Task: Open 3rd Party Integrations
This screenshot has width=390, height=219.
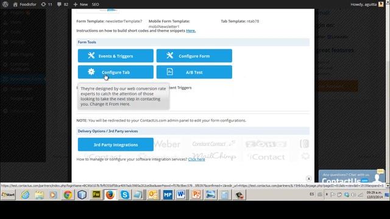Action: (115, 144)
